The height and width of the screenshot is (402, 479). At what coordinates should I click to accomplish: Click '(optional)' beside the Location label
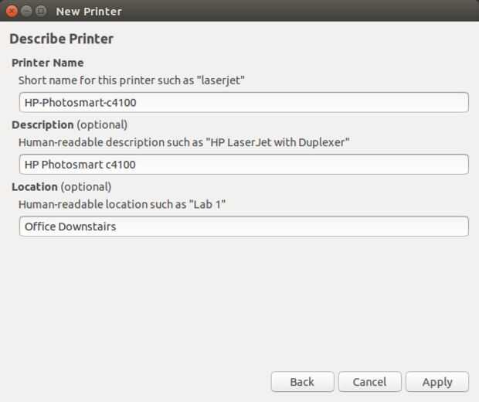[86, 186]
